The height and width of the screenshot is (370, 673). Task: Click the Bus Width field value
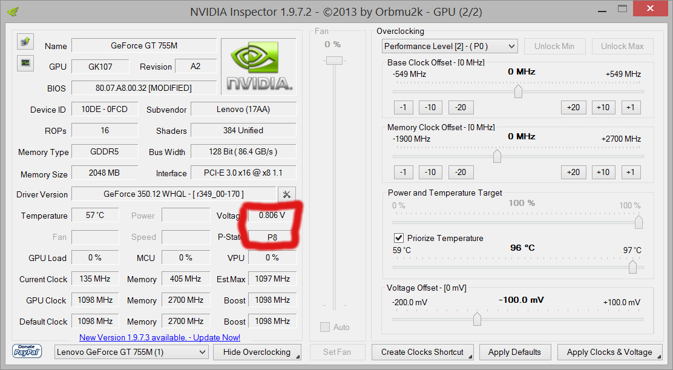pyautogui.click(x=243, y=151)
